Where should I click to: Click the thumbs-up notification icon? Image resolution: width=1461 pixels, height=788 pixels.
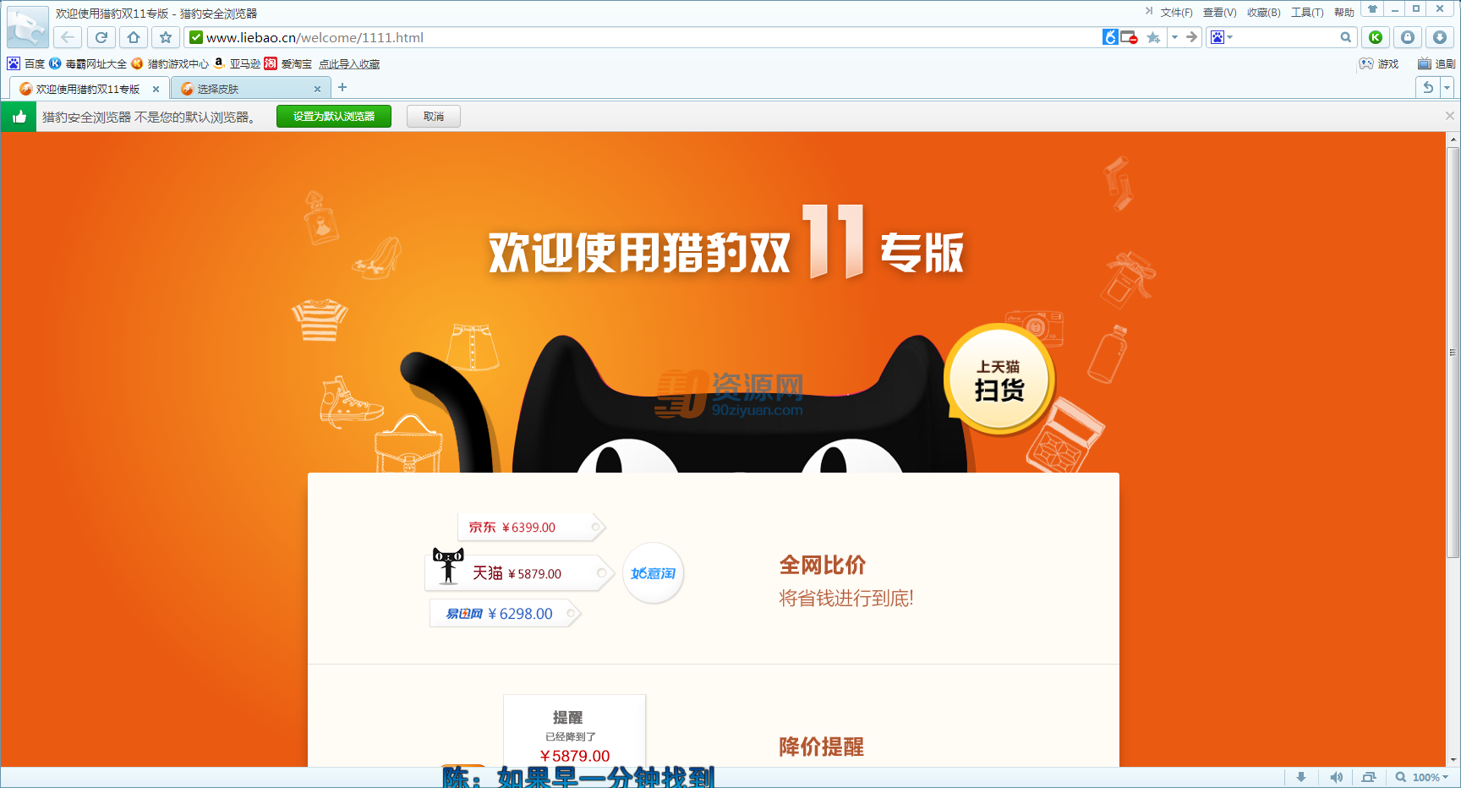(19, 117)
